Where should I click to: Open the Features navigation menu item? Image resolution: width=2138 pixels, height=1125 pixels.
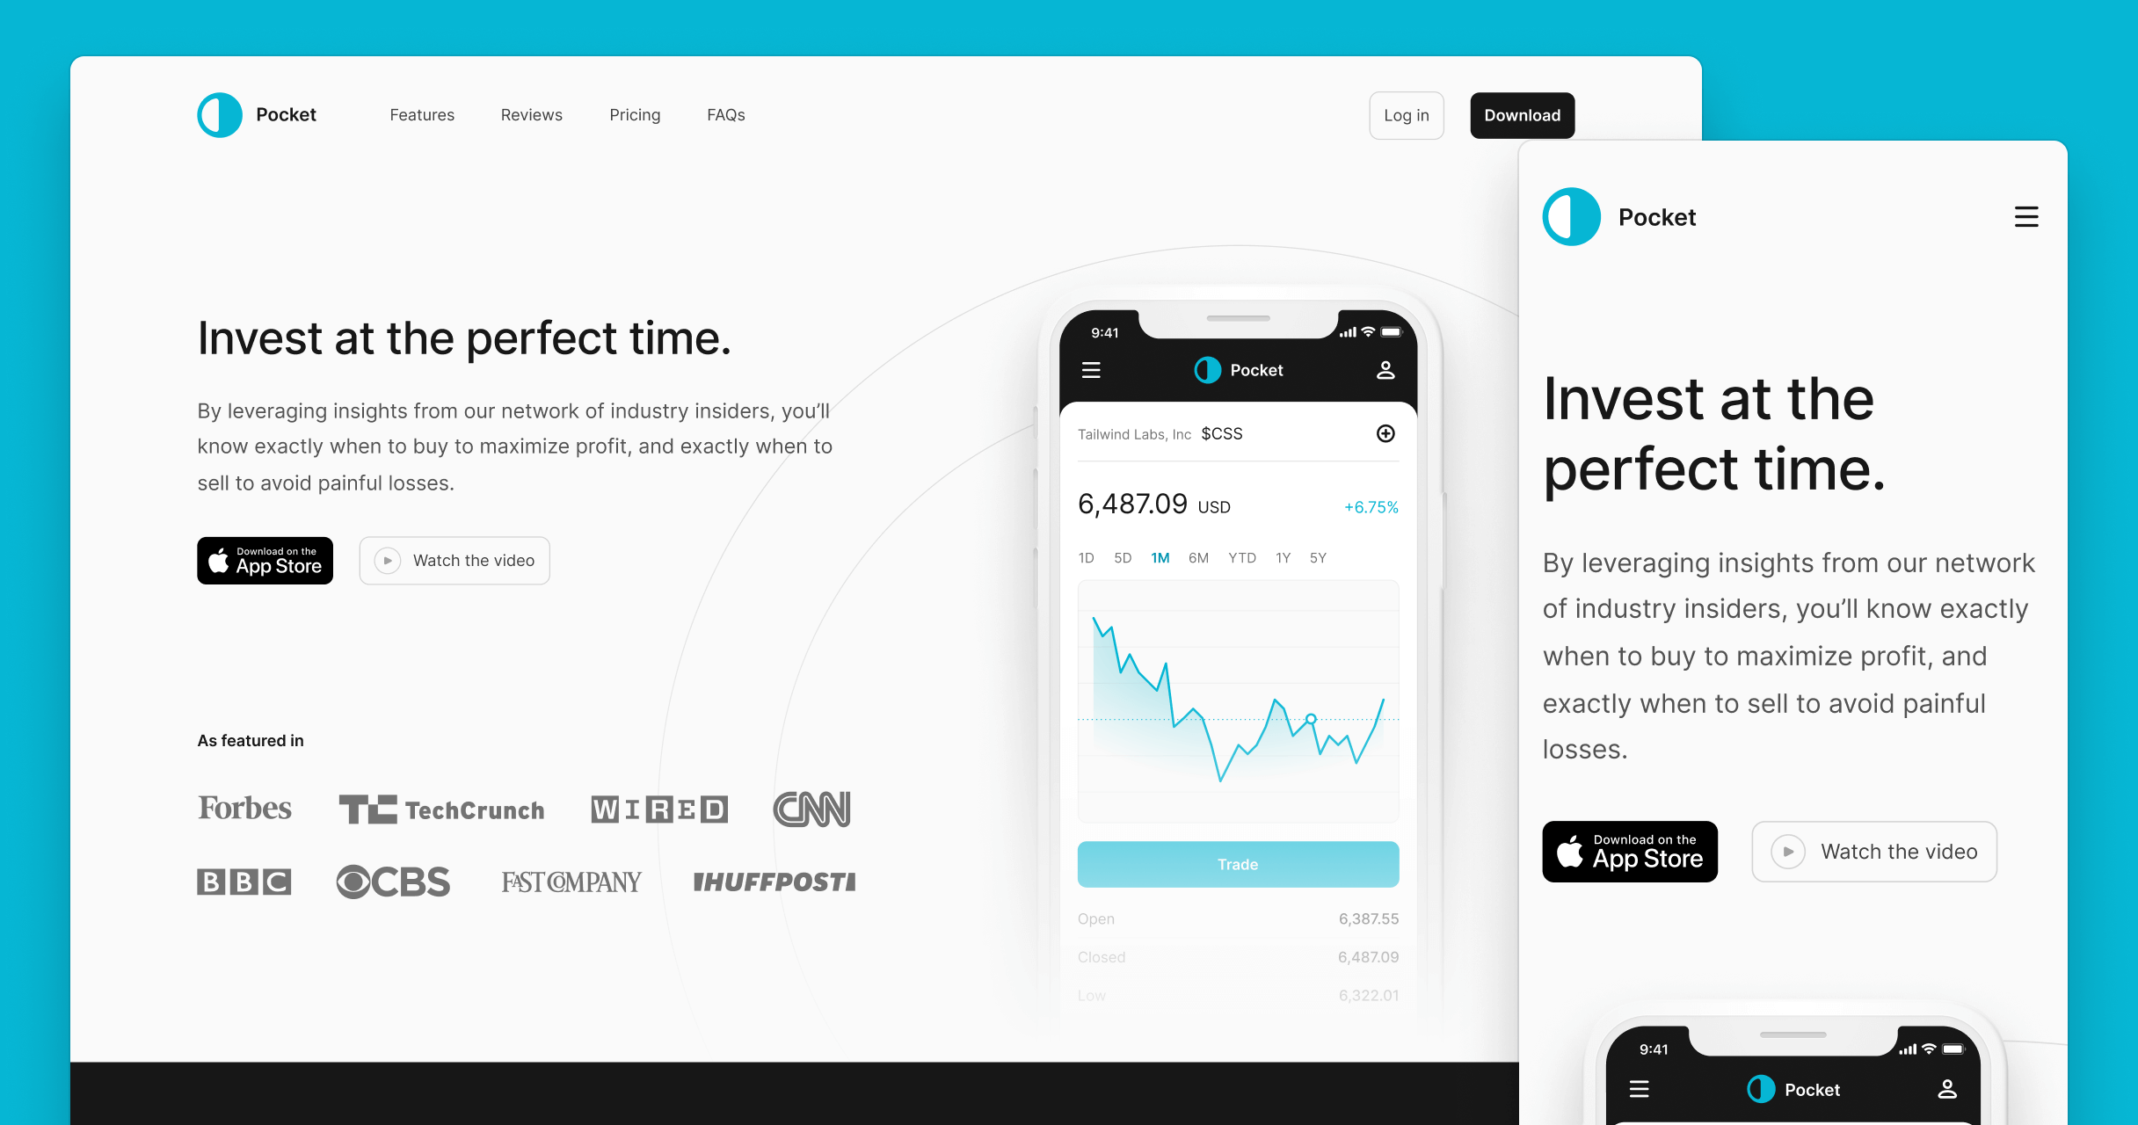point(421,114)
